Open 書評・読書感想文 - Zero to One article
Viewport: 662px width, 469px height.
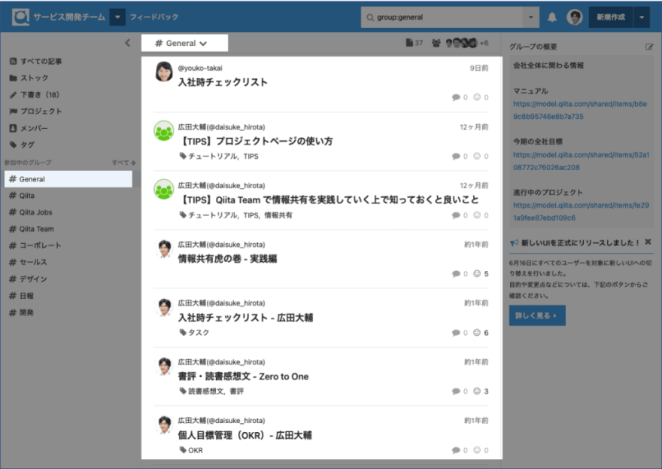point(243,376)
